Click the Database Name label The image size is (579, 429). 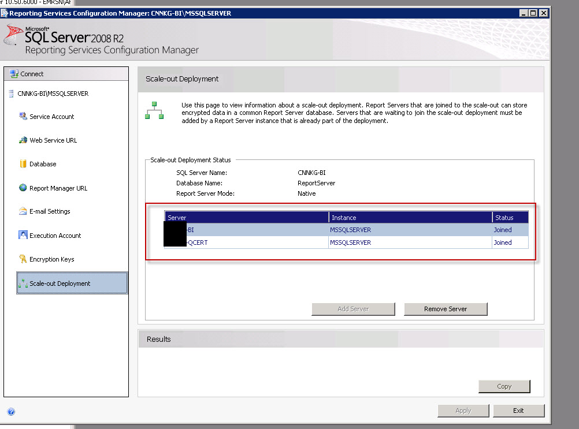pyautogui.click(x=199, y=183)
